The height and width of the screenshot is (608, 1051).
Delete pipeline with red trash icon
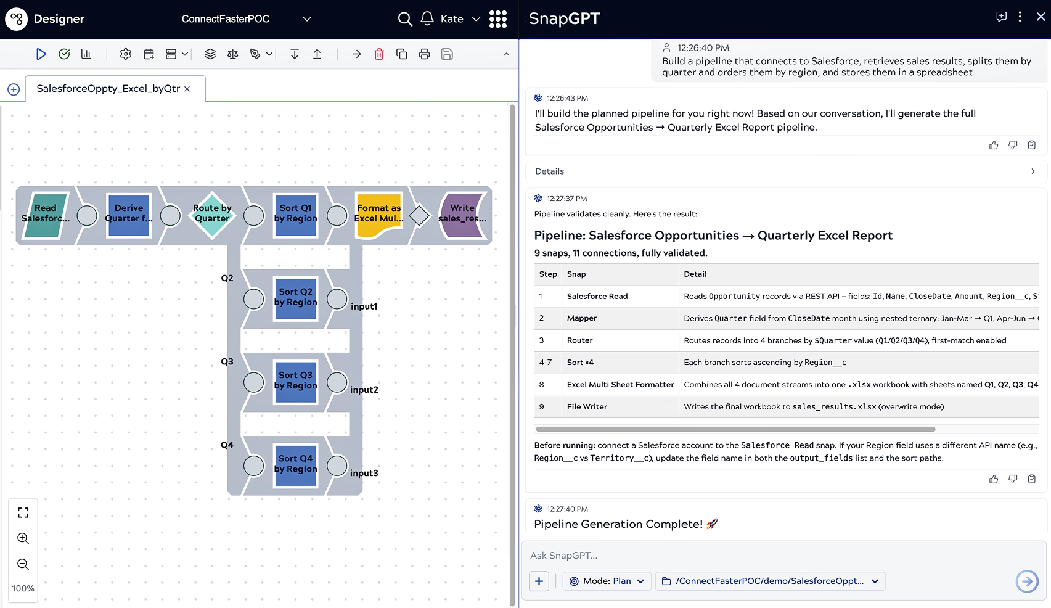(379, 54)
